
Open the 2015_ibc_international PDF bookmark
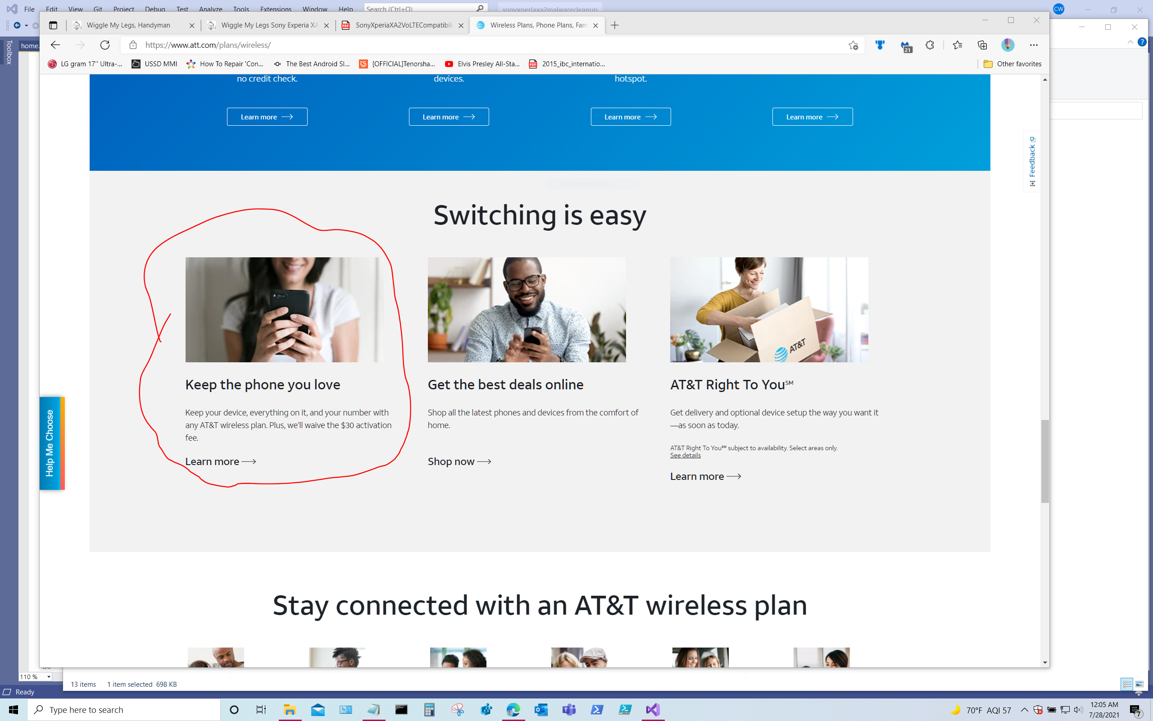(567, 64)
